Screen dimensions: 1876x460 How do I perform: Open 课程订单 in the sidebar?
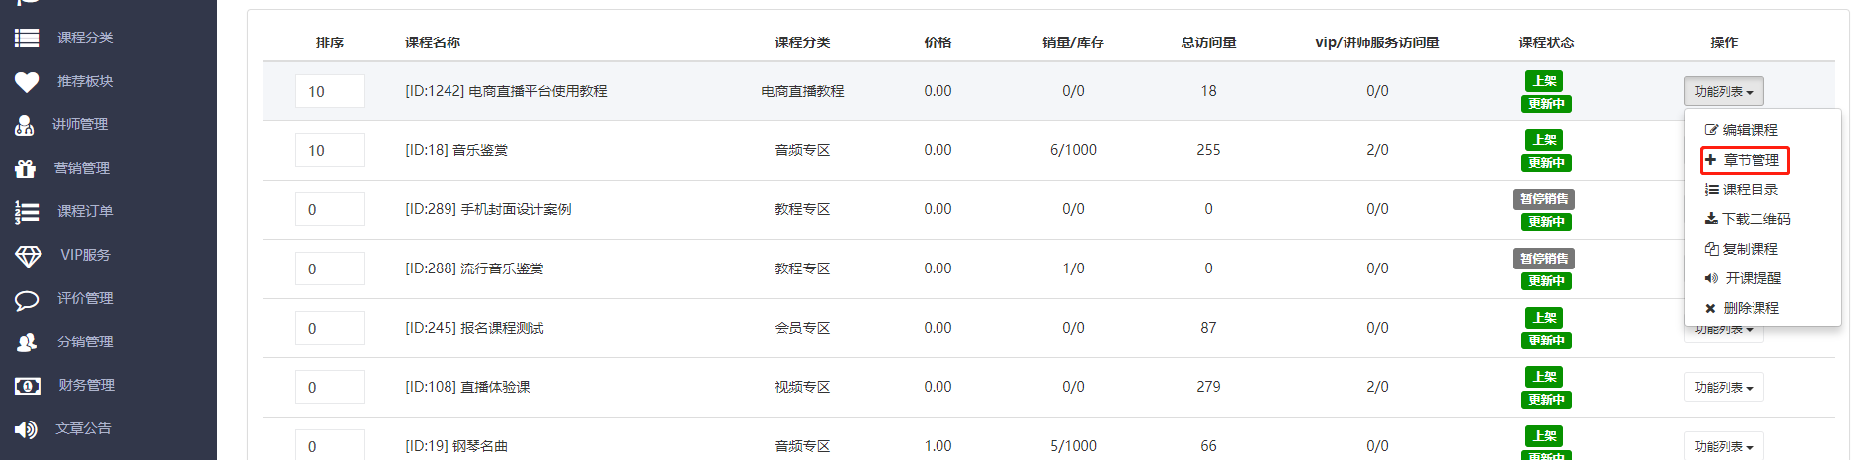85,211
